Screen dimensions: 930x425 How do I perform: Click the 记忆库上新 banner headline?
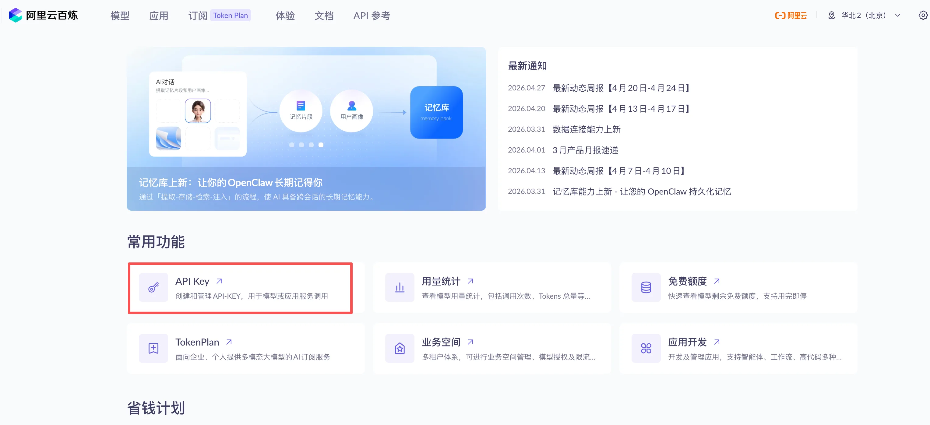click(231, 183)
